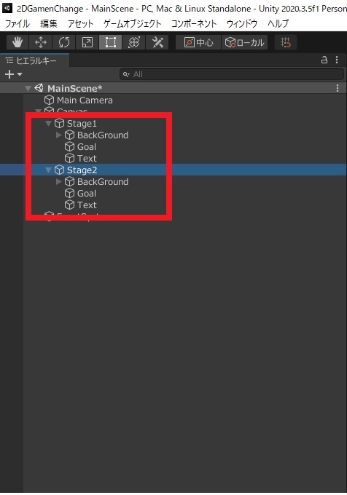Toggle the grid snapping icon
The image size is (347, 495).
(286, 42)
